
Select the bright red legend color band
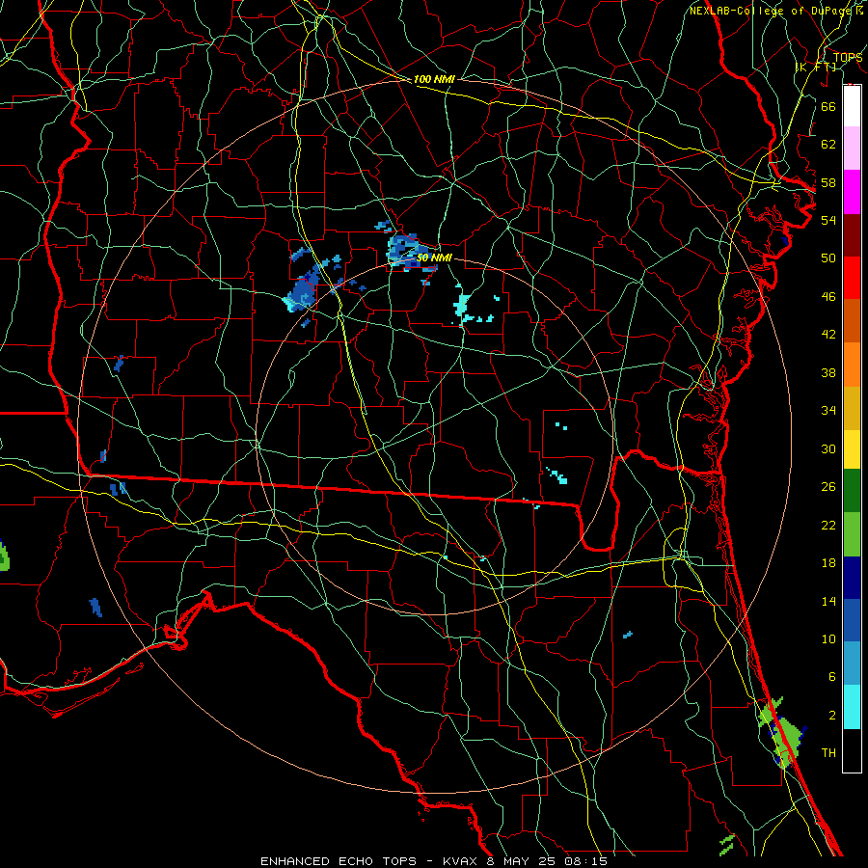pos(852,278)
